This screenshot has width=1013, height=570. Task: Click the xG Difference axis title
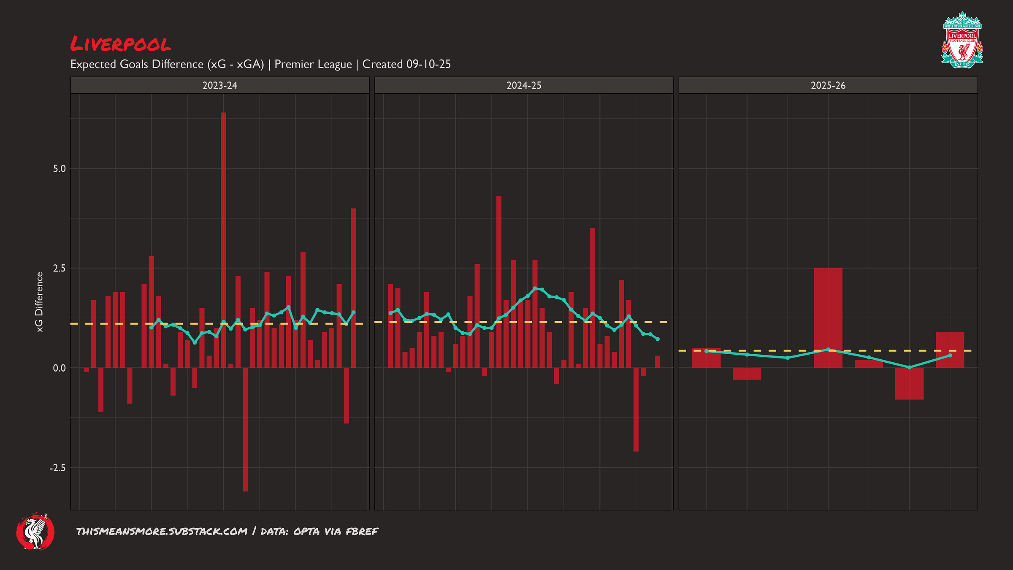point(39,302)
